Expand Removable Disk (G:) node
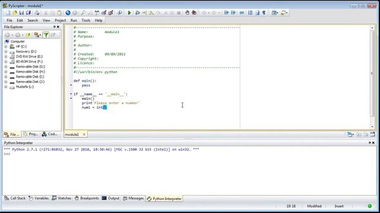Viewport: 380px width, 213px height. pyautogui.click(x=6, y=67)
